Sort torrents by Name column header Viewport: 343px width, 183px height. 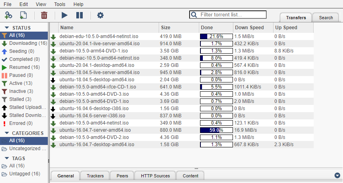click(x=108, y=28)
